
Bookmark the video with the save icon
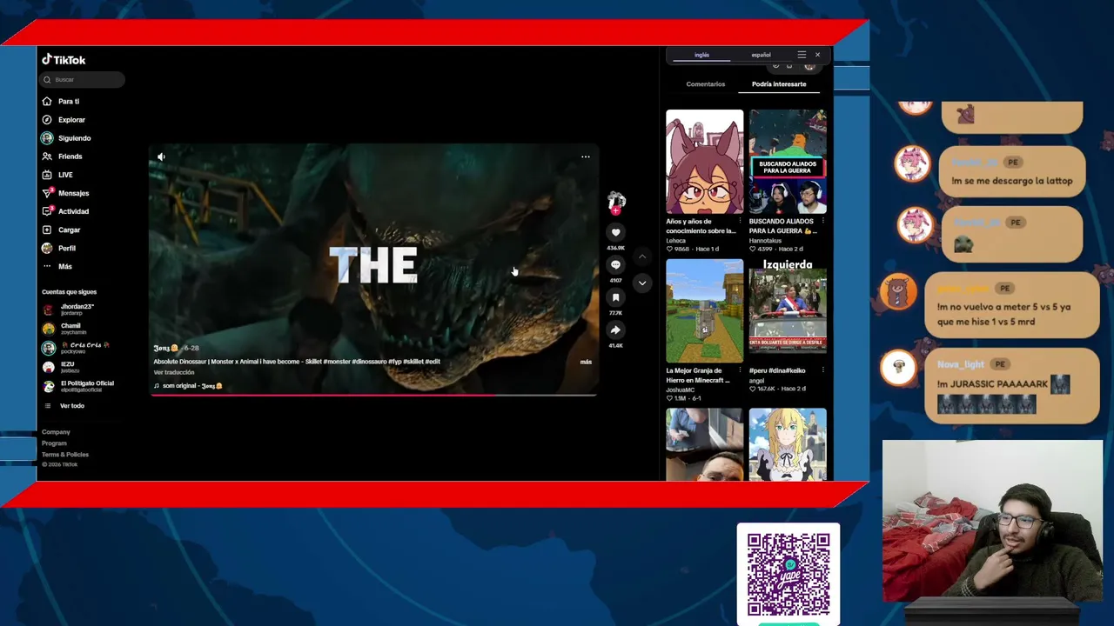(x=615, y=297)
